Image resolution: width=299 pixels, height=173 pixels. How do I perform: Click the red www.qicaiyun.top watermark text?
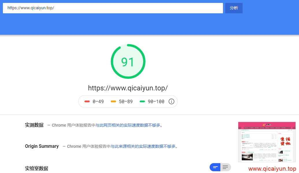(x=272, y=169)
